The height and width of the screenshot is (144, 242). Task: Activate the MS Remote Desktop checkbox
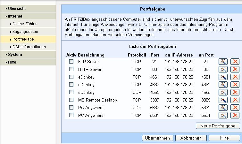tap(71, 100)
